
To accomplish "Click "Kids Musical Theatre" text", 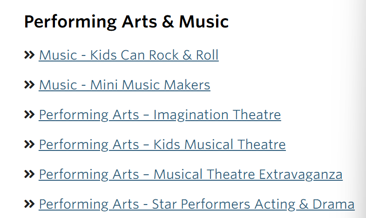I will point(219,145).
